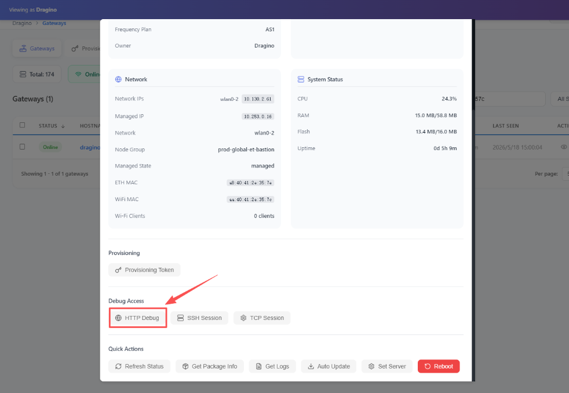Click the CPU value 24.3%
Viewport: 569px width, 393px height.
point(449,99)
